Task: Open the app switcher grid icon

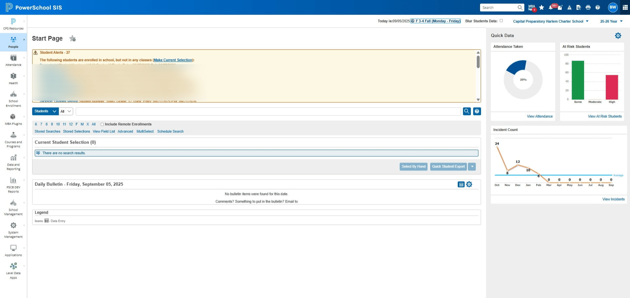Action: 625,7
